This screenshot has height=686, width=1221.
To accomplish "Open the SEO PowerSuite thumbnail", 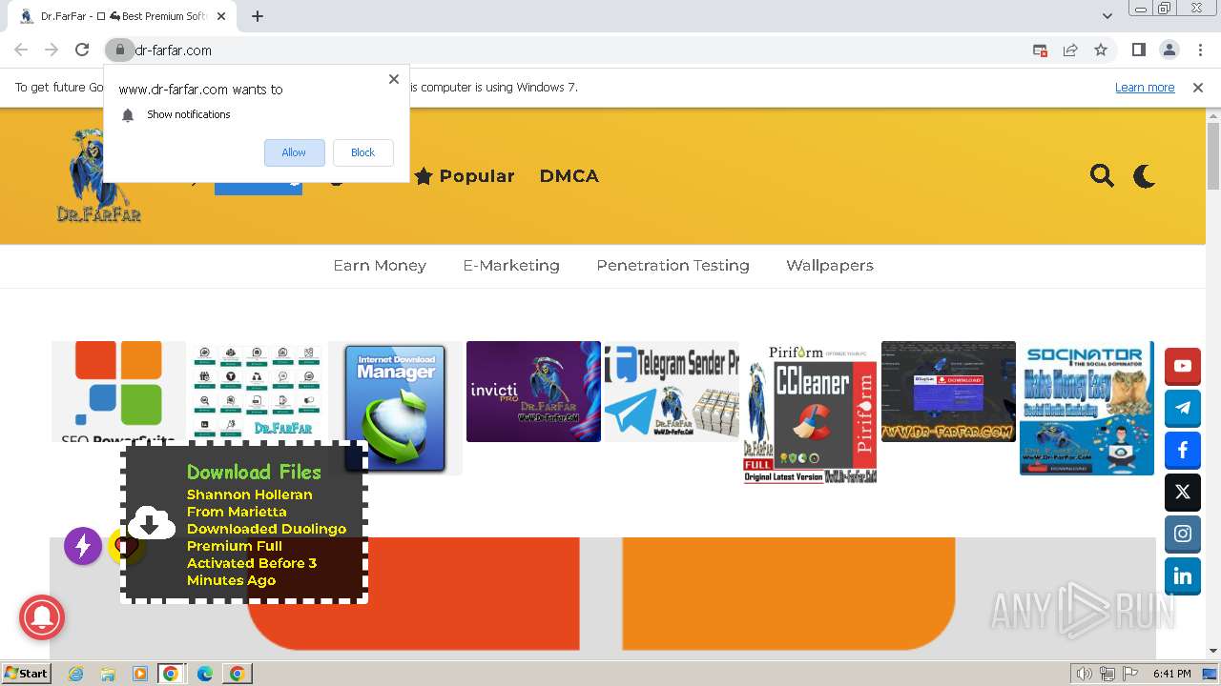I will (118, 392).
